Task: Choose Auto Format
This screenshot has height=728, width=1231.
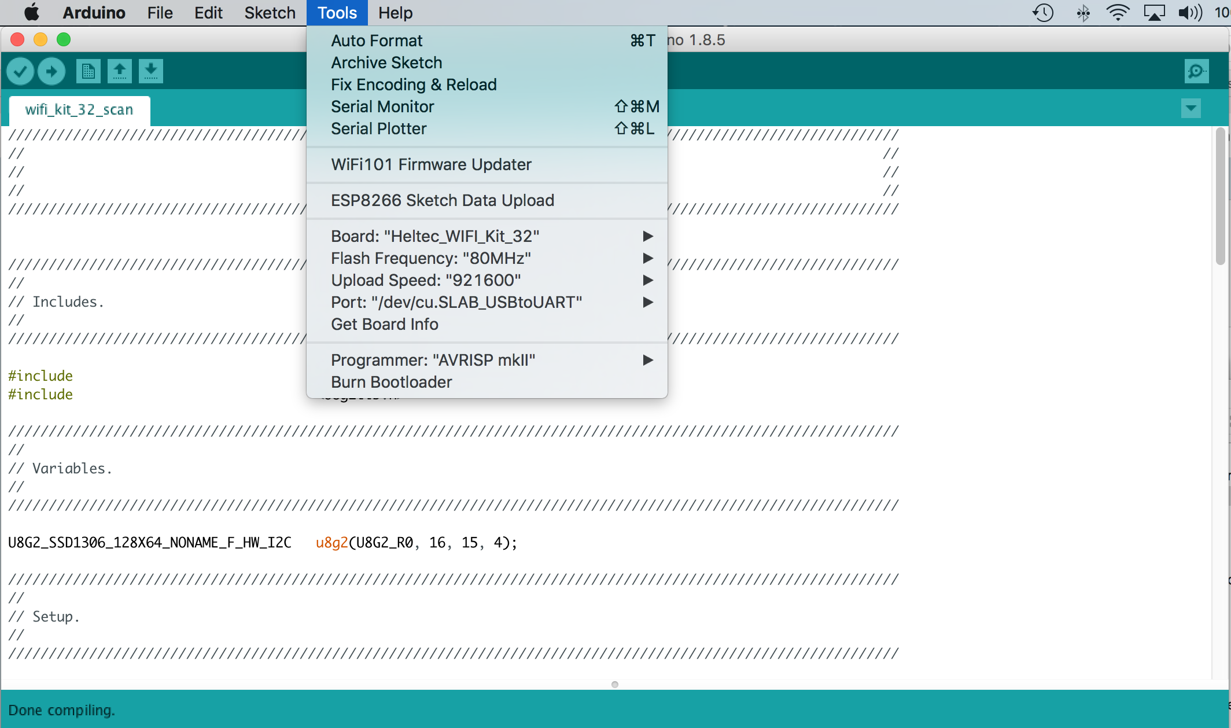Action: point(487,41)
